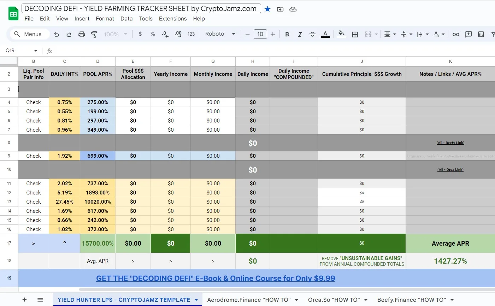Image resolution: width=495 pixels, height=306 pixels.
Task: Click the Name box showing Q19
Action: (18, 50)
